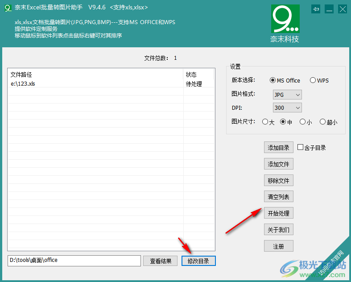The height and width of the screenshot is (282, 351).
Task: Select WPS version radio button
Action: [x=319, y=80]
